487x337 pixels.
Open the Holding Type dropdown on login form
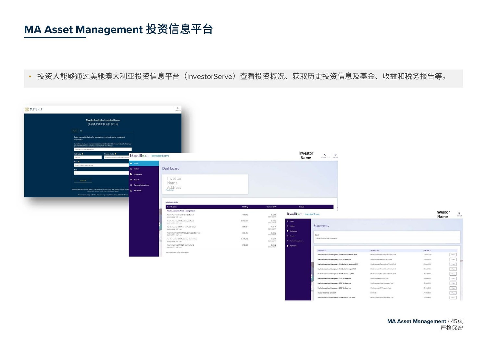[x=88, y=157]
